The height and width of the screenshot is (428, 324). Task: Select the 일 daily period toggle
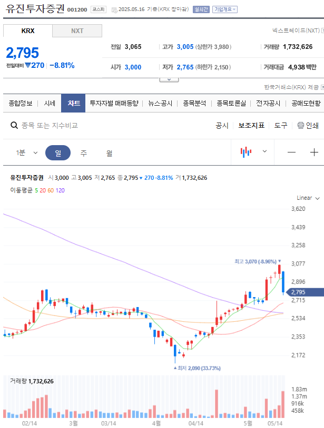pyautogui.click(x=58, y=153)
